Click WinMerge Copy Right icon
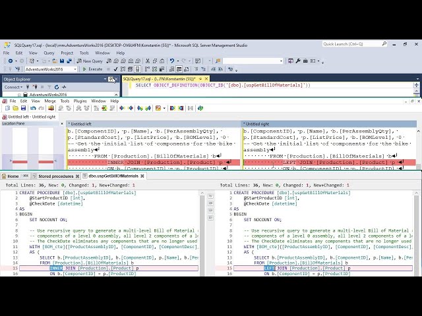Screen dimensions: 422x316 point(122,108)
